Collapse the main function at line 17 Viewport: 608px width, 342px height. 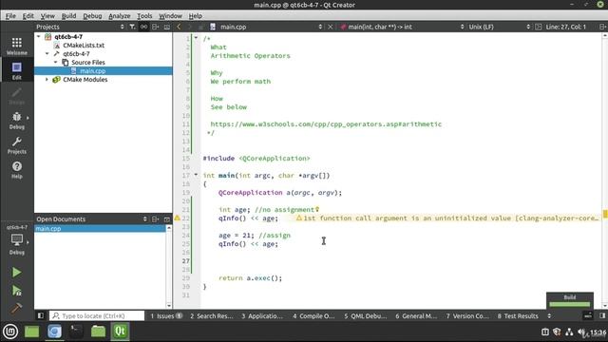coord(196,175)
